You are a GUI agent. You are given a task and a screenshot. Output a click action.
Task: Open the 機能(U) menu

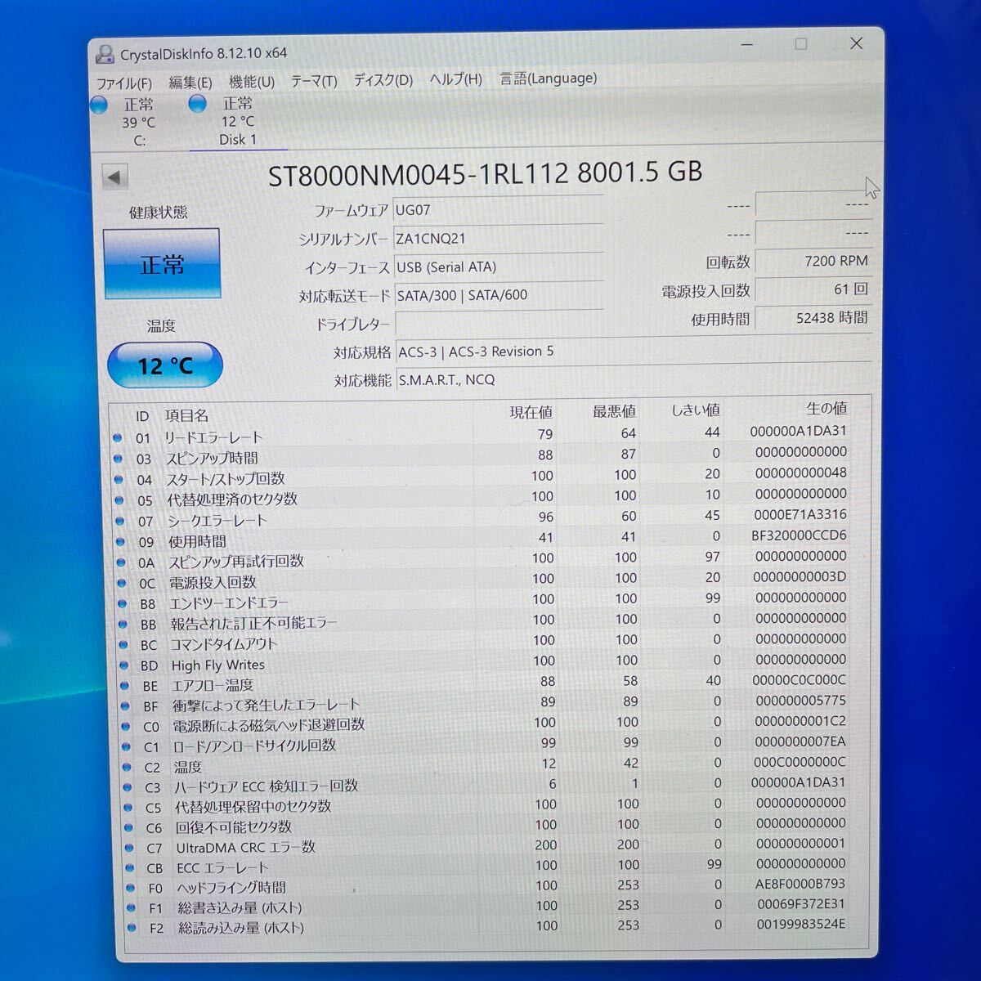(x=252, y=81)
